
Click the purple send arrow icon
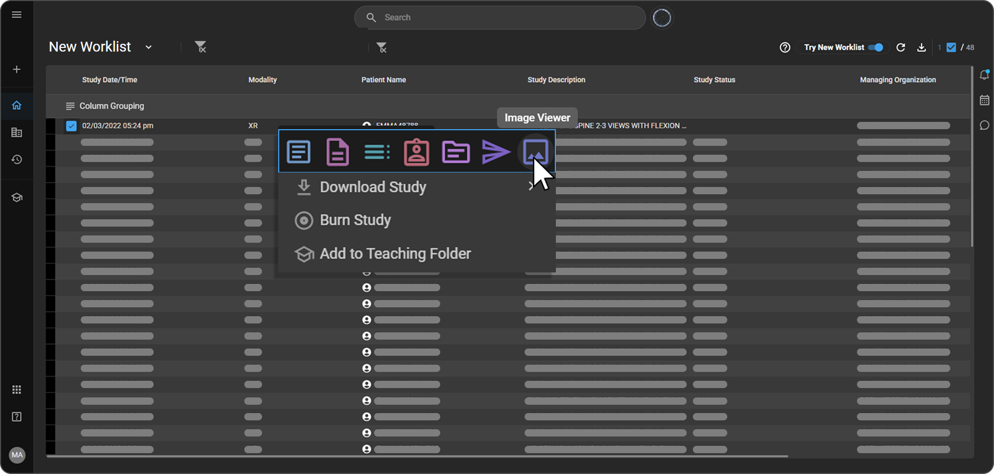(495, 152)
